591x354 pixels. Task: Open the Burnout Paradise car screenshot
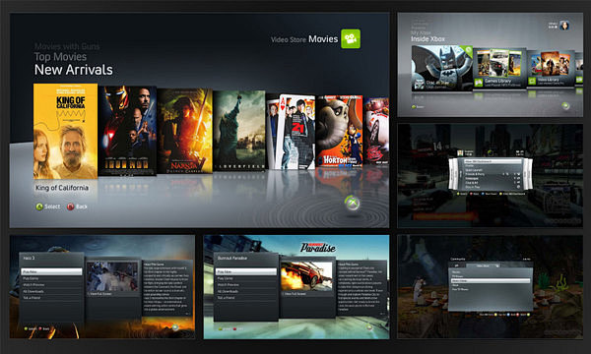tap(306, 276)
